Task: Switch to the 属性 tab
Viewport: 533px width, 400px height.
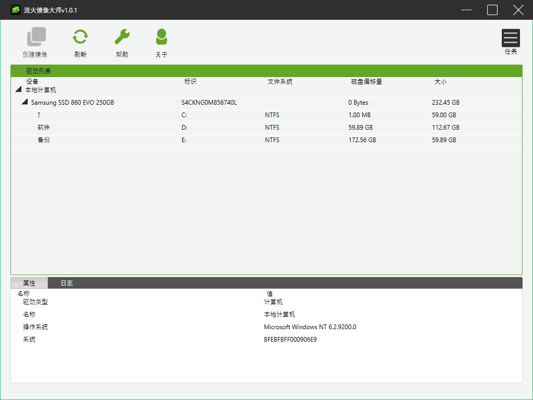Action: click(29, 283)
